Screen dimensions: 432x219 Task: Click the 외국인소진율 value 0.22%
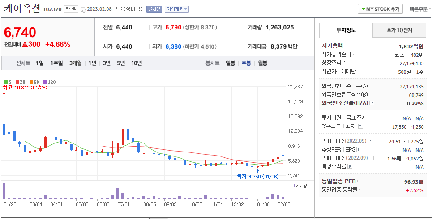coord(415,104)
